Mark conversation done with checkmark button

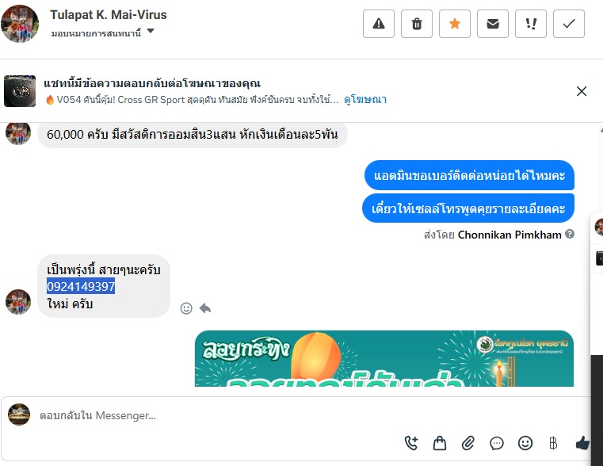click(x=569, y=24)
